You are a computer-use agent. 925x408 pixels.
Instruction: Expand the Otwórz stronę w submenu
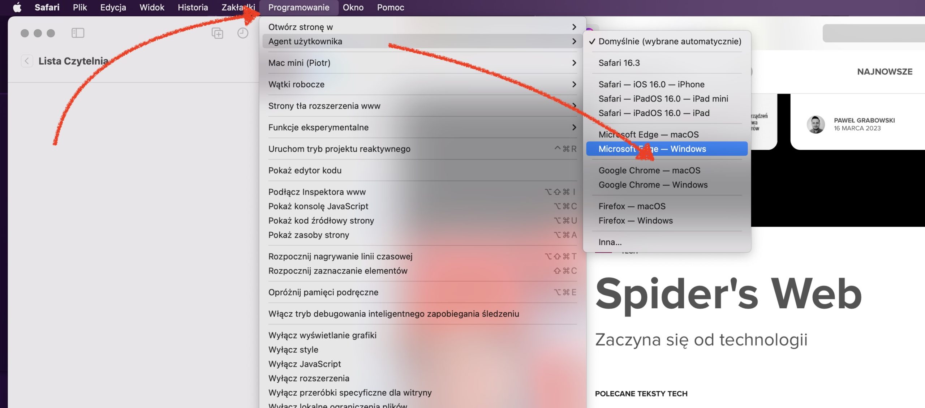coord(422,27)
